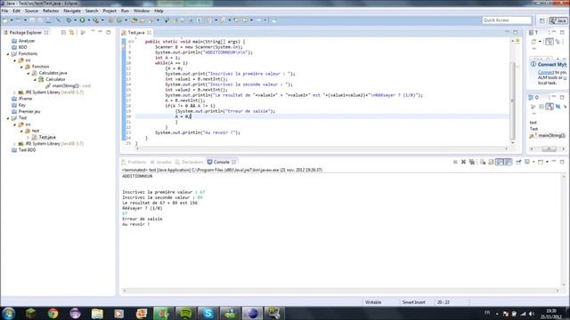Select the Analyzer project
This screenshot has width=570, height=320.
coord(27,41)
